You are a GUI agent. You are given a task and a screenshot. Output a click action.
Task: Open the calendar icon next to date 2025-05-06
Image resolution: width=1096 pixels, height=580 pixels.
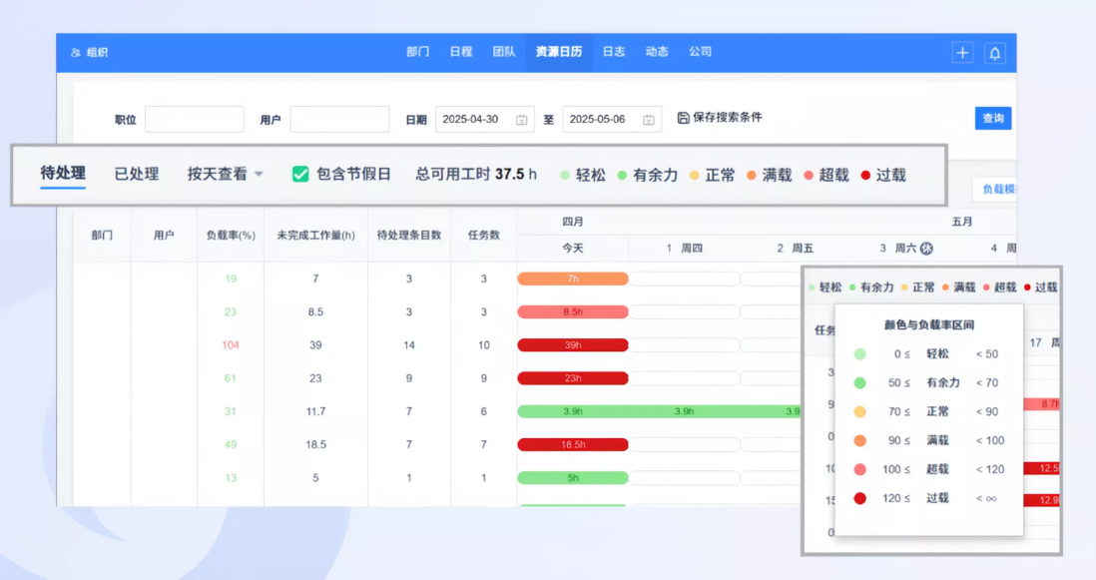(x=649, y=118)
